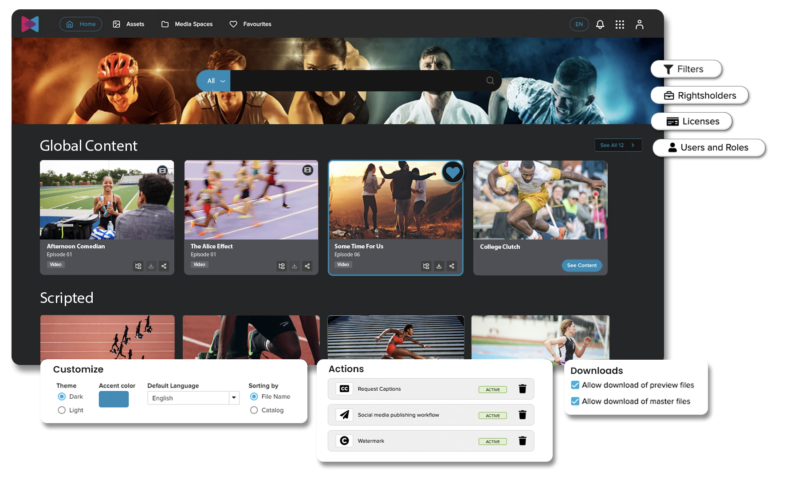
Task: Choose Catalog as sorting method
Action: (254, 410)
